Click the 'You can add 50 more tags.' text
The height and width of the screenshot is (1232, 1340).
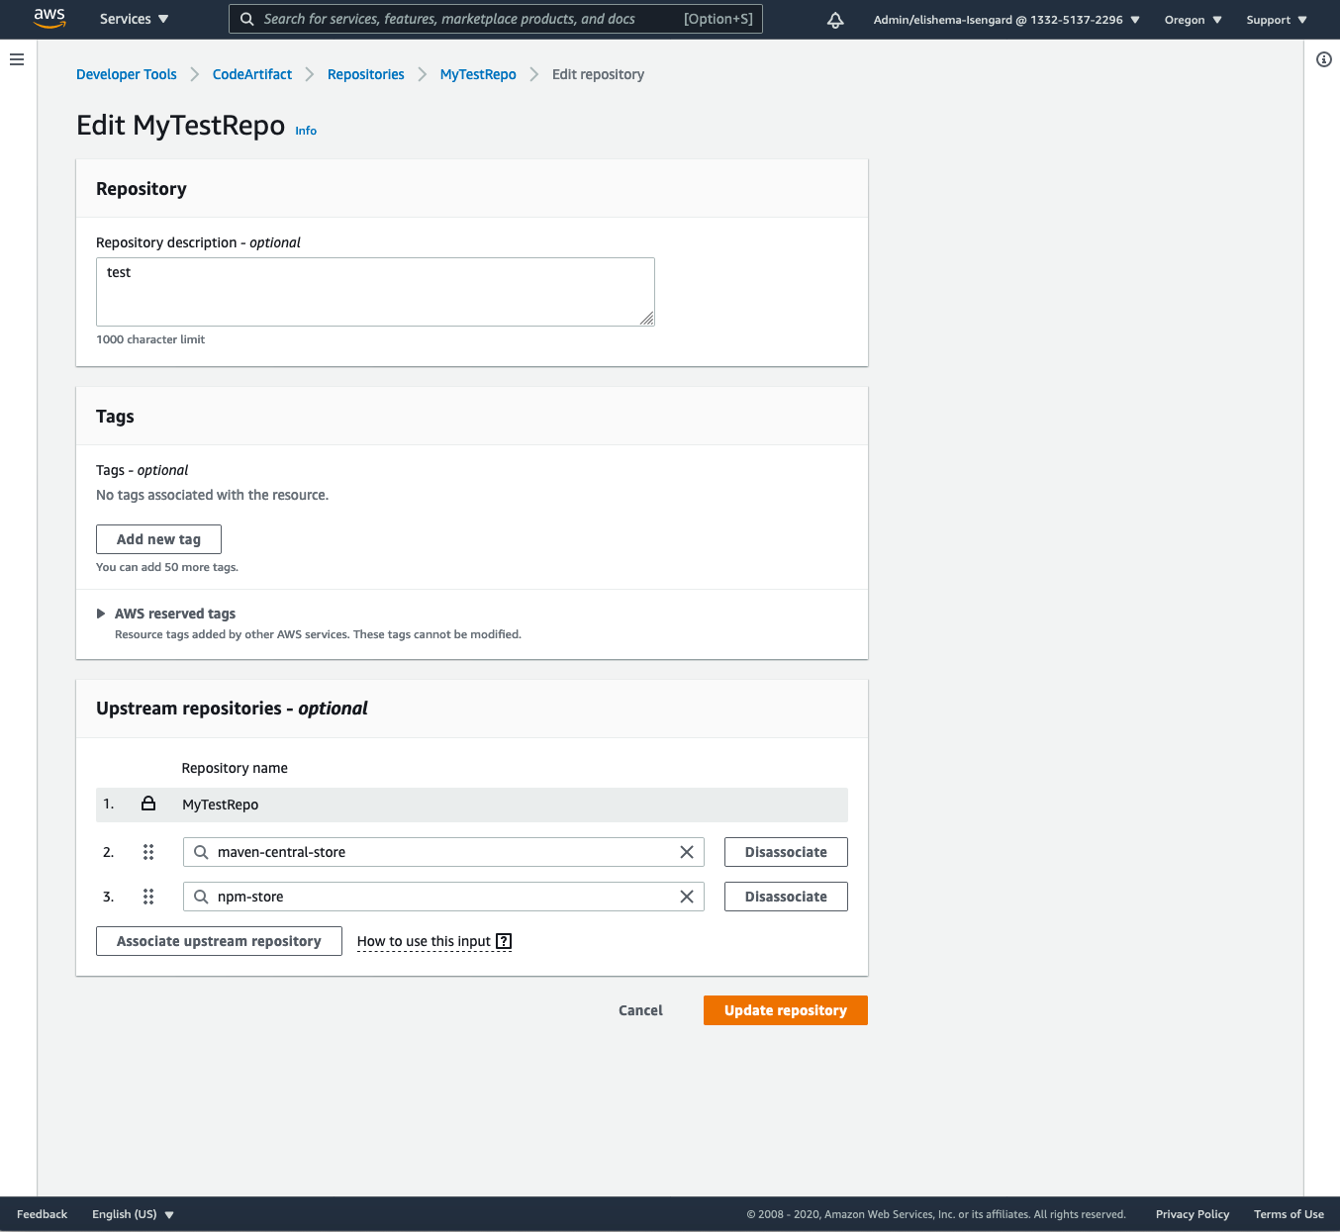pyautogui.click(x=167, y=567)
